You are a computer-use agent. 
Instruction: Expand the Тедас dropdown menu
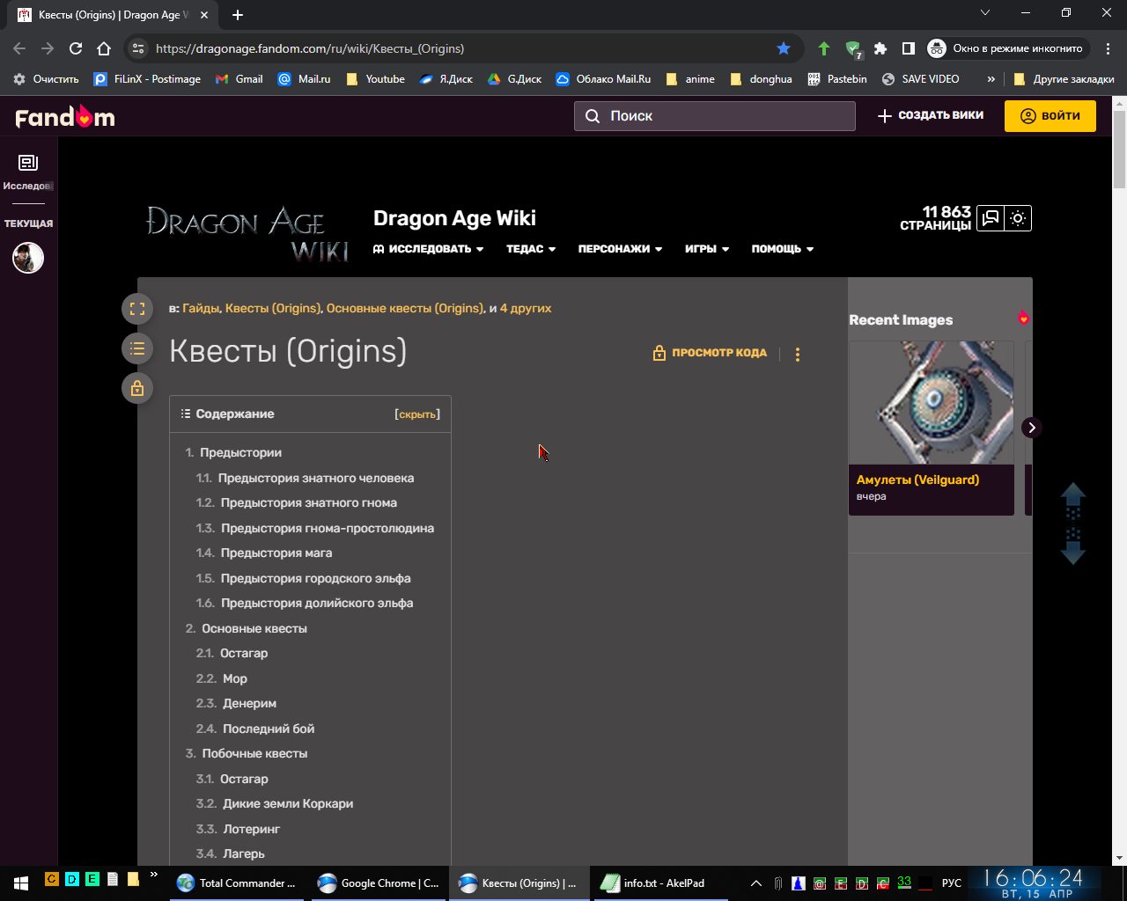(531, 249)
